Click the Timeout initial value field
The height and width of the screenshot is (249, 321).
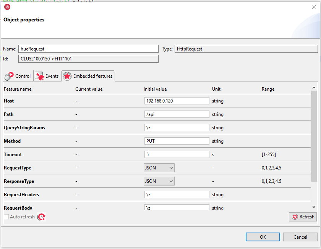click(x=177, y=154)
